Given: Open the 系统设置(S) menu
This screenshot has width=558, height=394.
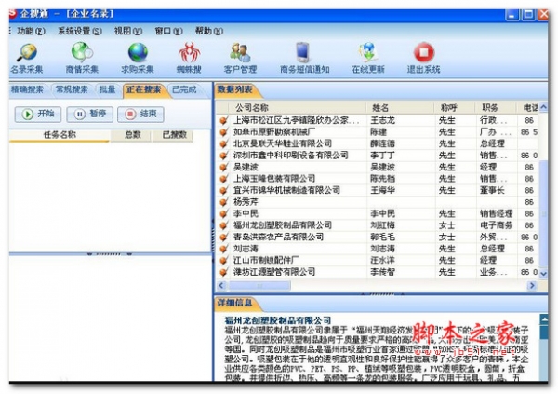Looking at the screenshot, I should point(80,31).
